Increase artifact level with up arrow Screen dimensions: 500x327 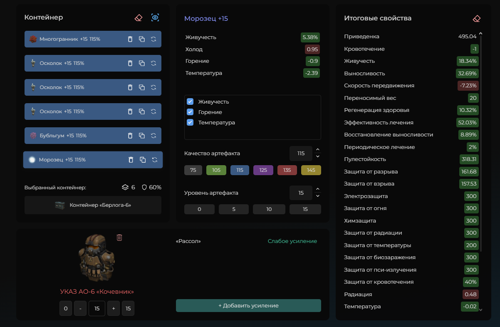[x=318, y=189]
